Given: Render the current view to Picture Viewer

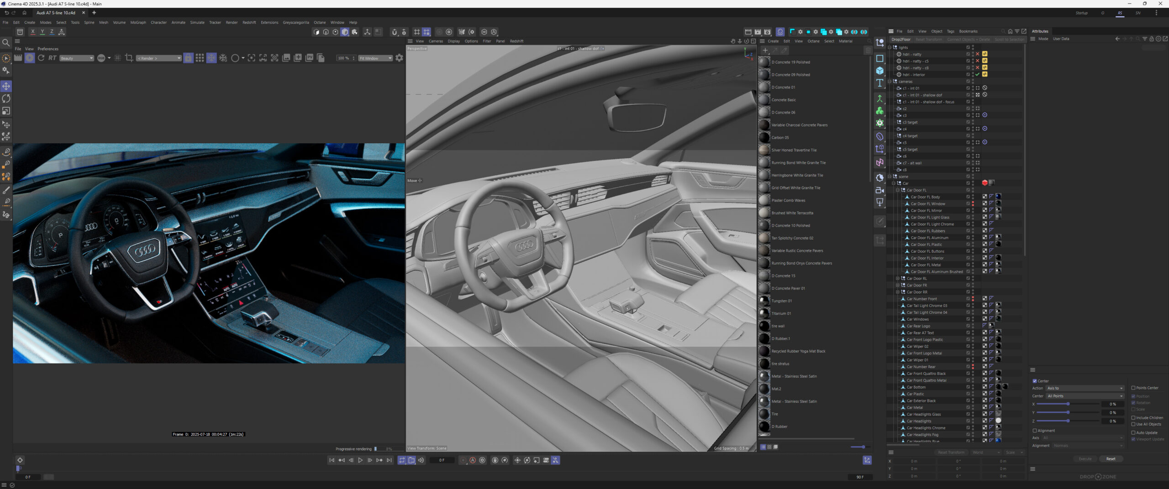Looking at the screenshot, I should pyautogui.click(x=757, y=32).
